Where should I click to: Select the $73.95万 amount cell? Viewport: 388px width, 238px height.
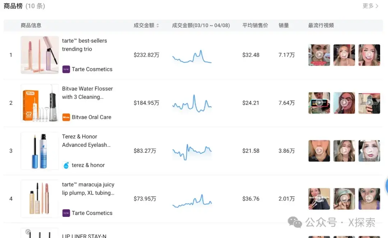coord(145,199)
